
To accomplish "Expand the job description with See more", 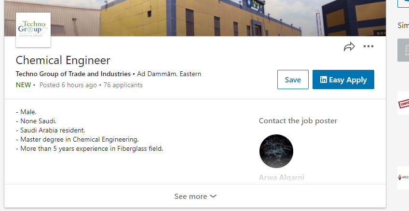I will pyautogui.click(x=195, y=196).
